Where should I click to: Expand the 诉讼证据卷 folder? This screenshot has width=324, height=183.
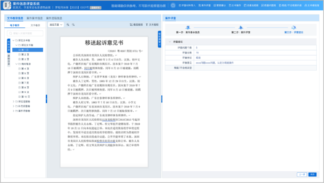[x=14, y=102]
